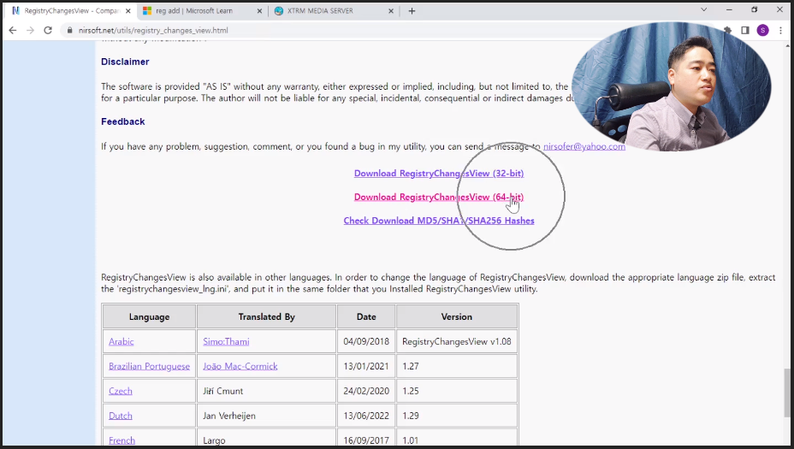
Task: Click version cell 1.25
Action: point(456,391)
